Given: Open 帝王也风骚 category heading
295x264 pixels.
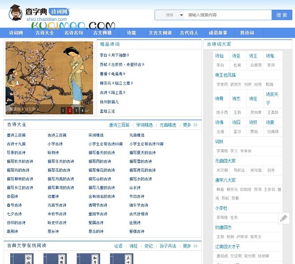Looking at the screenshot, I should (x=225, y=75).
